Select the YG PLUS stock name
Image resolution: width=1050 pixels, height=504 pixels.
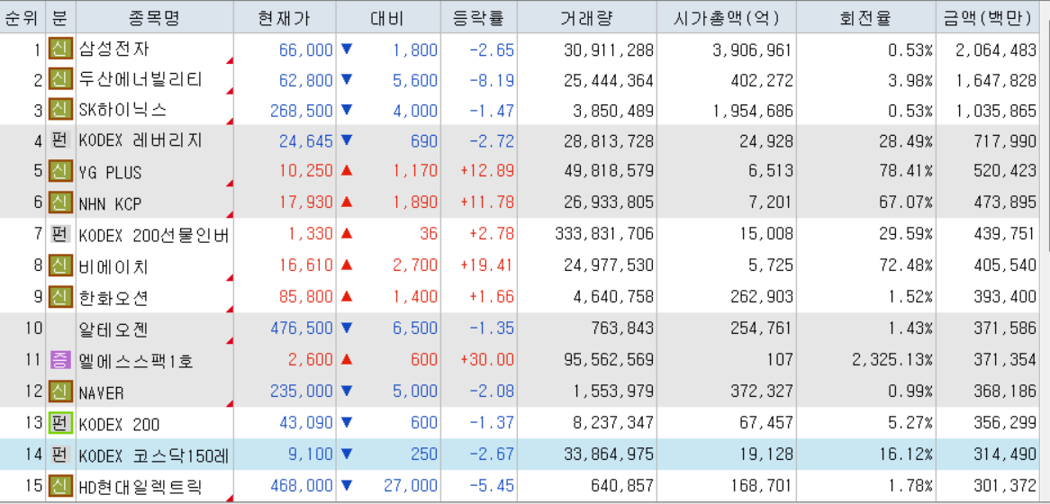[x=111, y=173]
